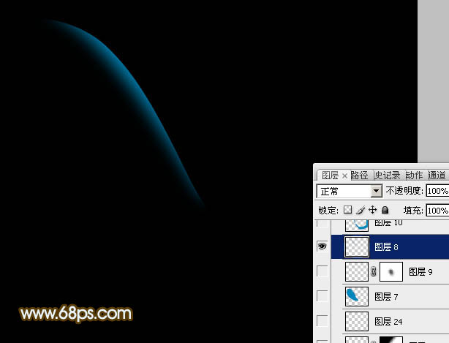This screenshot has width=449, height=343.
Task: Click the 不透明度 opacity value field
Action: [x=437, y=191]
